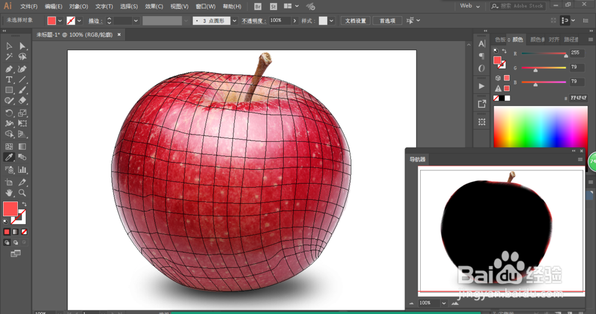Open the 编辑(E) menu
The height and width of the screenshot is (314, 596).
53,7
